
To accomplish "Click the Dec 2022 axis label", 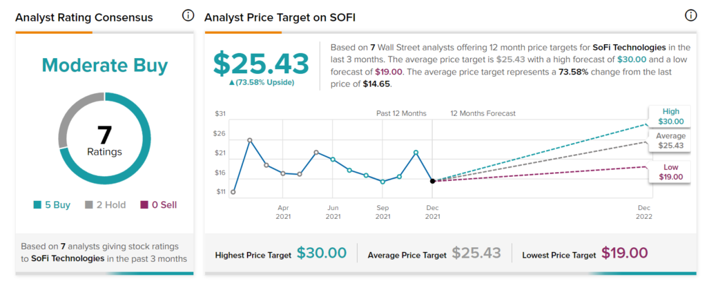I will point(644,212).
